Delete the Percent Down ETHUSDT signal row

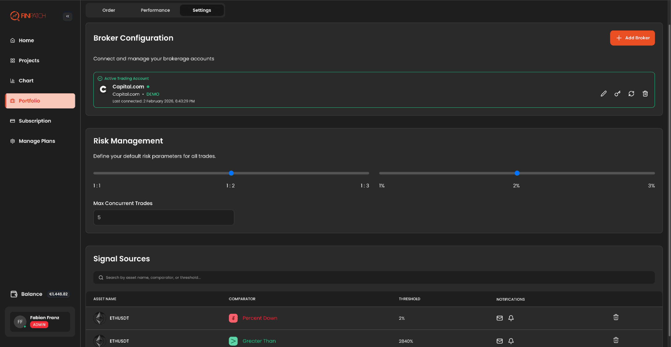(616, 317)
